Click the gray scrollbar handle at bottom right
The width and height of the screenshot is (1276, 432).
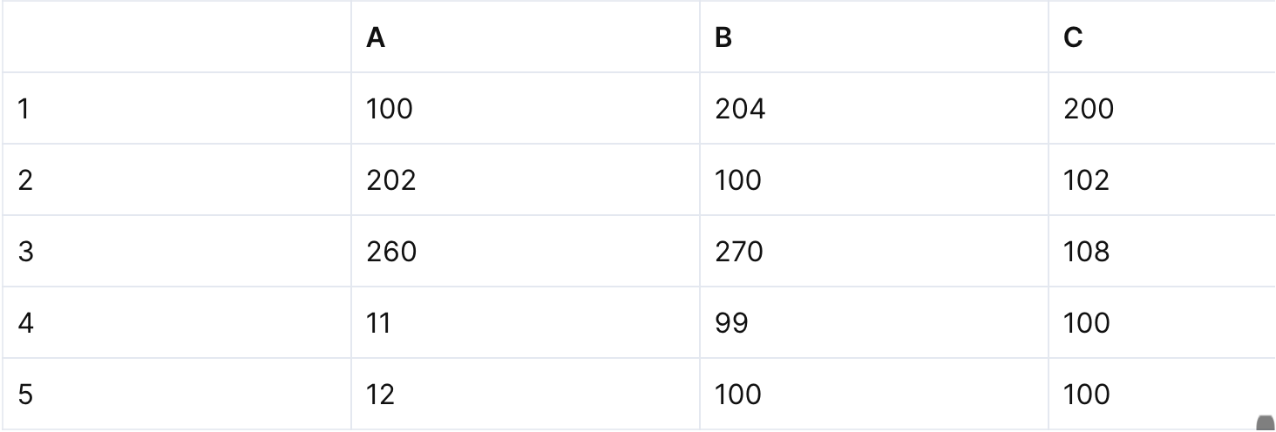pyautogui.click(x=1266, y=423)
